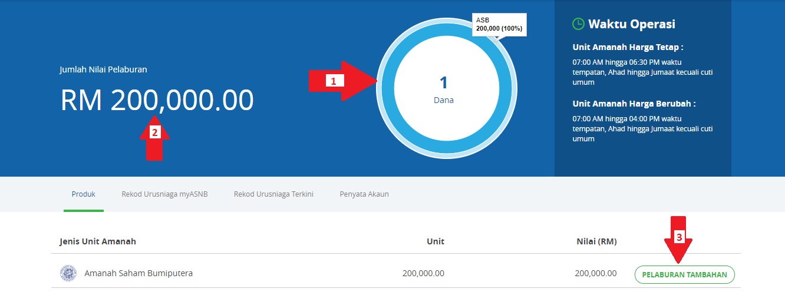Click the ASB 200,000 (100%) tooltip
Screen dimensions: 785x305
[x=500, y=24]
